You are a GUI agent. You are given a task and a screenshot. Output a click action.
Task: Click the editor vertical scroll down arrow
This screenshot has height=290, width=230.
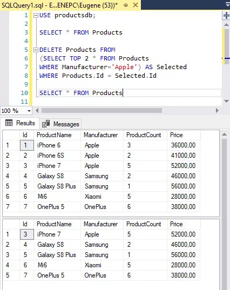tap(226, 101)
